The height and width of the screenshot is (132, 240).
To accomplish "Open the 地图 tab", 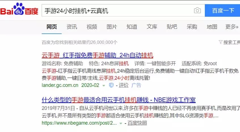I will click(x=212, y=27).
